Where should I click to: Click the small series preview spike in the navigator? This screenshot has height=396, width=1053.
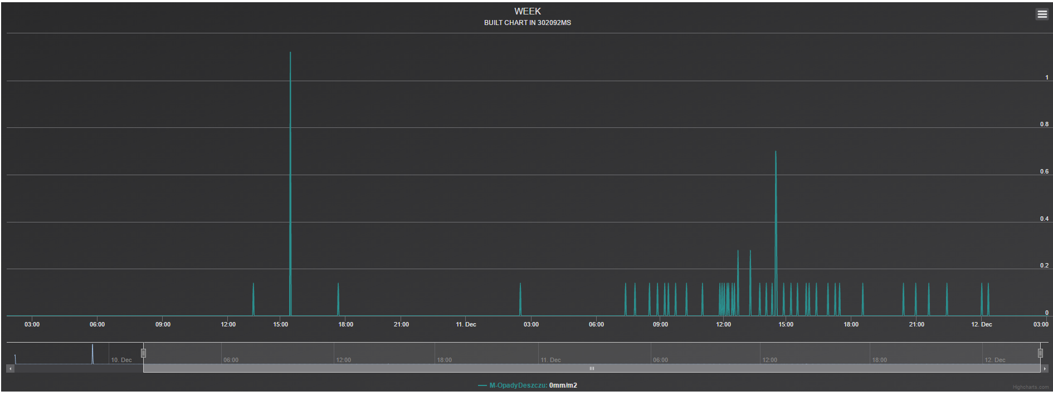(x=92, y=354)
